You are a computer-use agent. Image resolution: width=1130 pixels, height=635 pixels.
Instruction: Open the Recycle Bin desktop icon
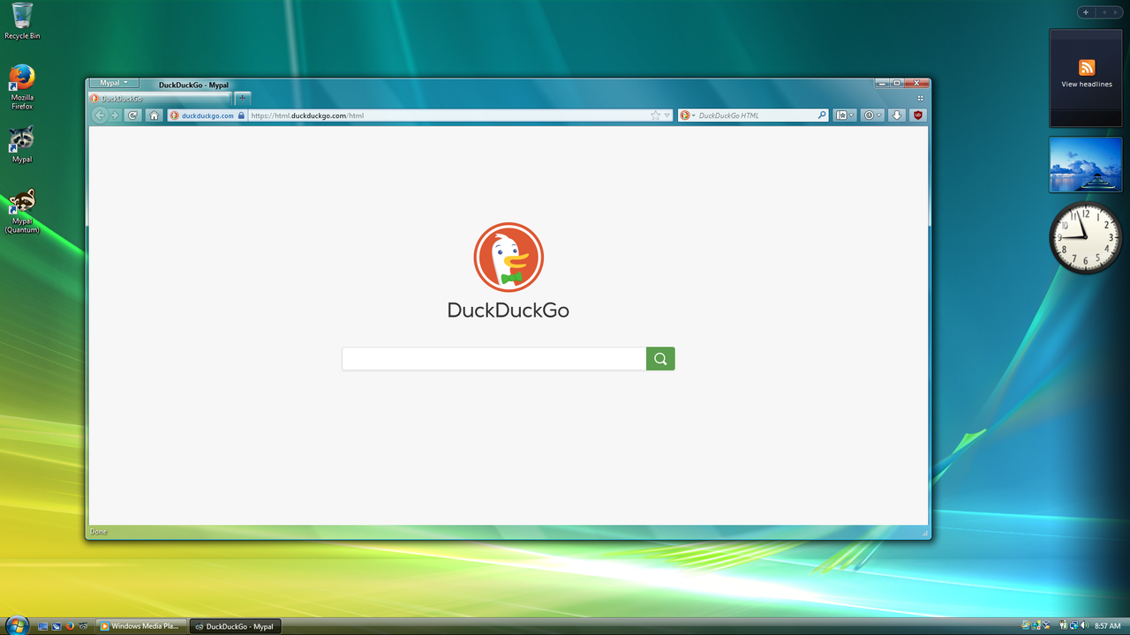pyautogui.click(x=22, y=21)
